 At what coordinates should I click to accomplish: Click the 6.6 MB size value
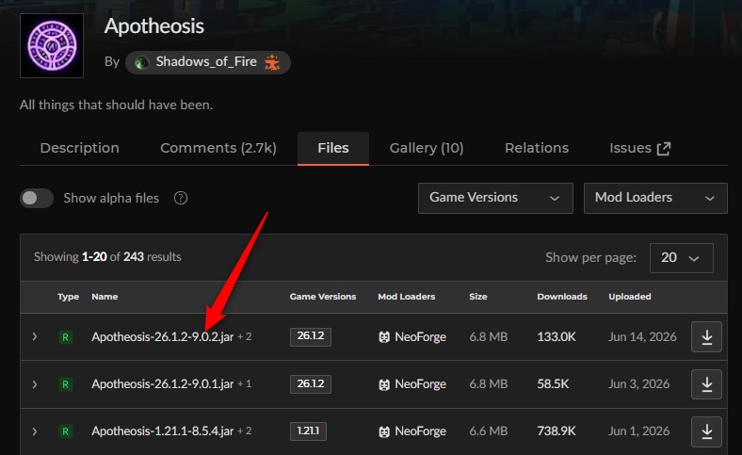click(x=489, y=431)
